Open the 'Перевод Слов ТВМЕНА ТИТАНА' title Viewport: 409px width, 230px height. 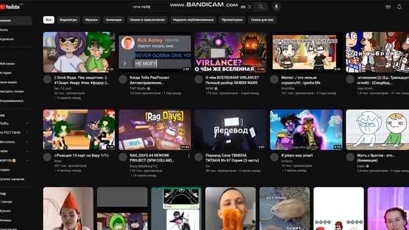[232, 158]
